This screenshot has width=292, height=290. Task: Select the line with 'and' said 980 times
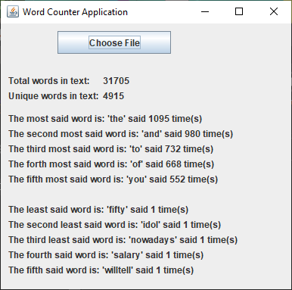(x=120, y=134)
